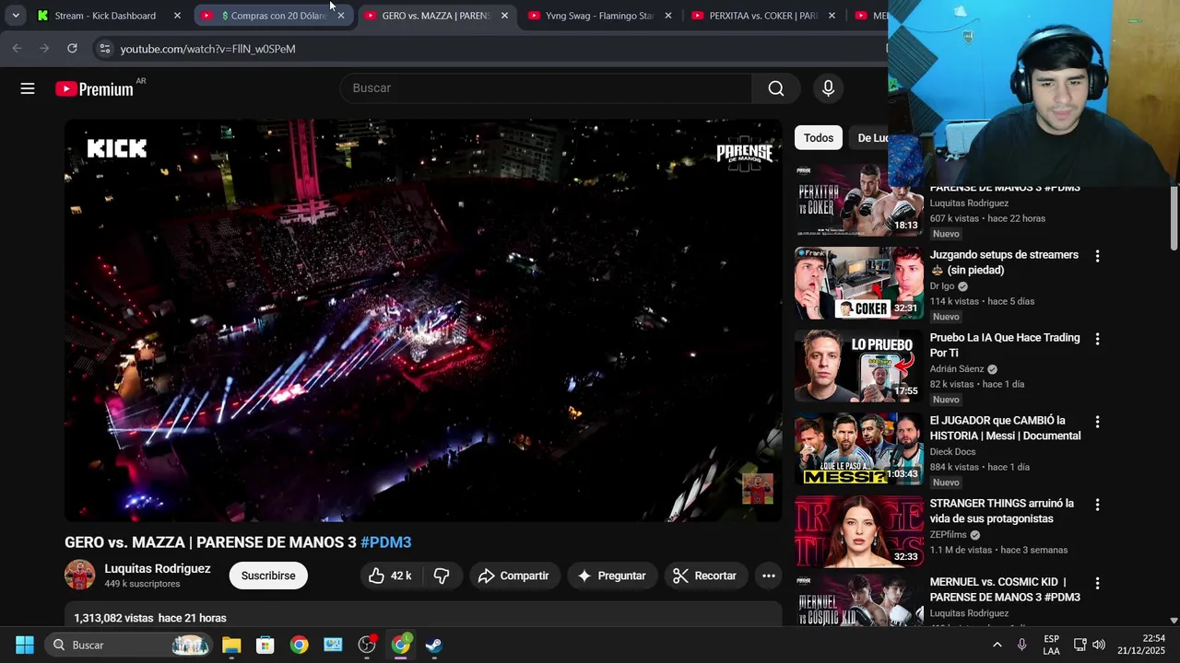Open Microsoft Store from taskbar
Screen dimensions: 1180x663
point(265,645)
